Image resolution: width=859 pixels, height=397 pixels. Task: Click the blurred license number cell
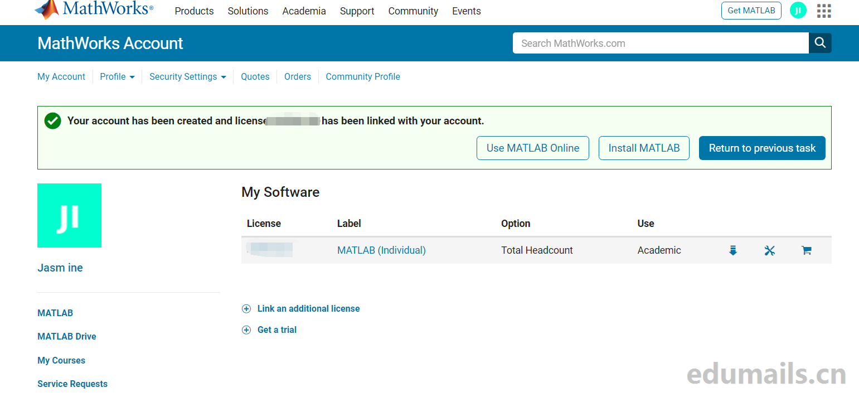(270, 250)
